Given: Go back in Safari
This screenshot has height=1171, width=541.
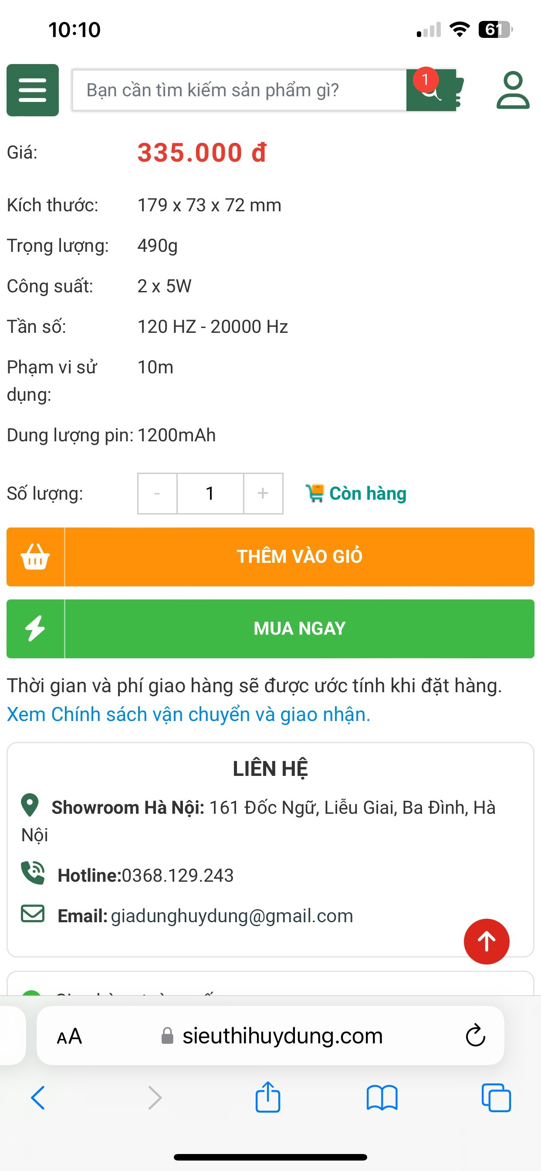Looking at the screenshot, I should pos(38,1098).
